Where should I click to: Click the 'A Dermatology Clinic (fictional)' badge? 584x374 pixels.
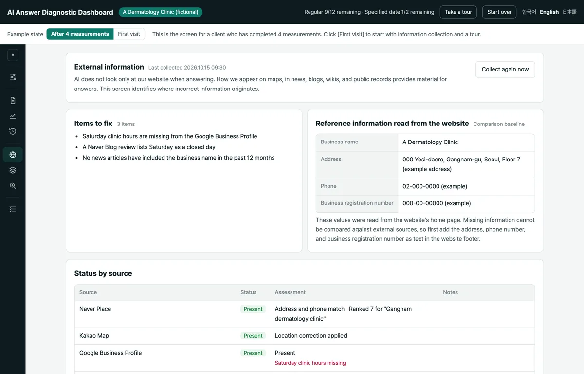[x=161, y=12]
